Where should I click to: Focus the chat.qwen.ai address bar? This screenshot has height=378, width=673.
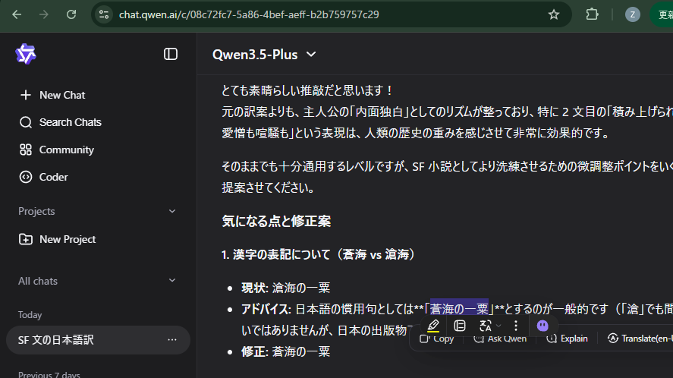(331, 14)
